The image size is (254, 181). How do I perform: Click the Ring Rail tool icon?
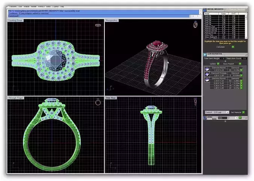tap(205, 118)
